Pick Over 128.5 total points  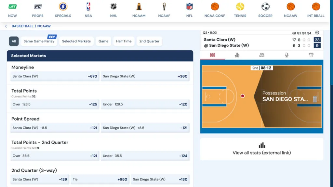coord(55,104)
